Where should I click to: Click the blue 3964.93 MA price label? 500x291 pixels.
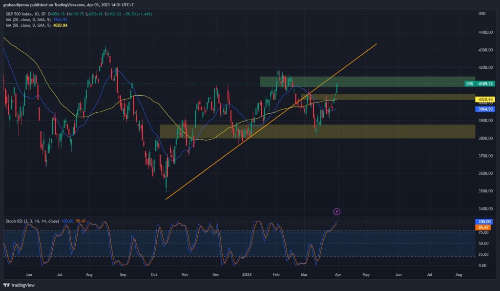pyautogui.click(x=485, y=109)
